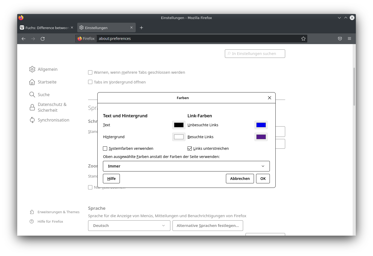The width and height of the screenshot is (373, 256).
Task: Toggle Warnen, wenn mehrere Tabs geschlossen werden
Action: point(90,72)
